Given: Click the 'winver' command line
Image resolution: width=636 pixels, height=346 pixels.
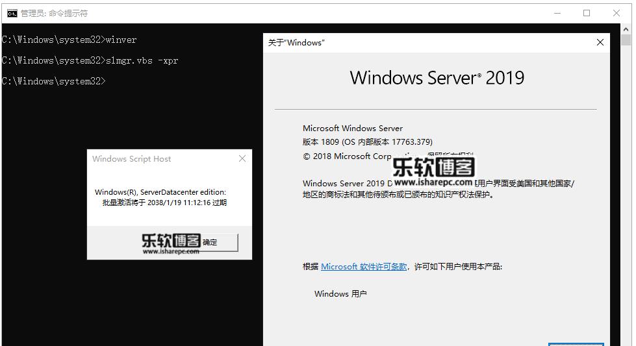Looking at the screenshot, I should click(69, 40).
